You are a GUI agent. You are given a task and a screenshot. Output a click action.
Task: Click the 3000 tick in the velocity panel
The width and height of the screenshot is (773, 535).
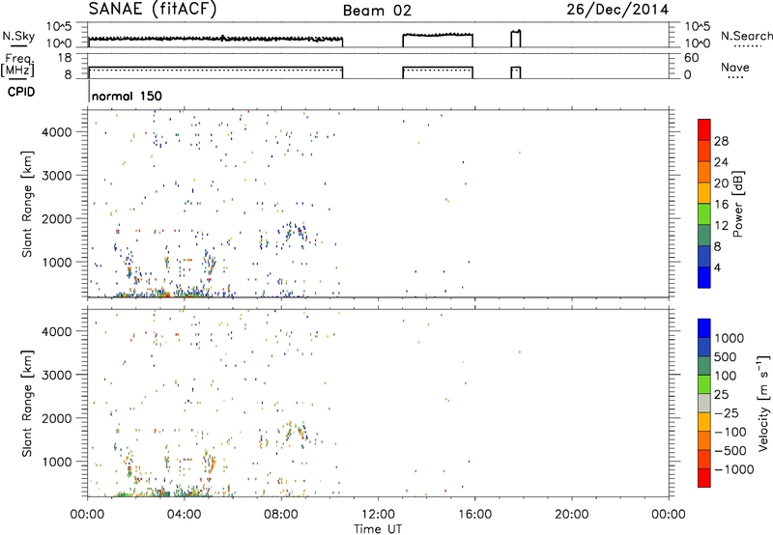click(x=57, y=375)
